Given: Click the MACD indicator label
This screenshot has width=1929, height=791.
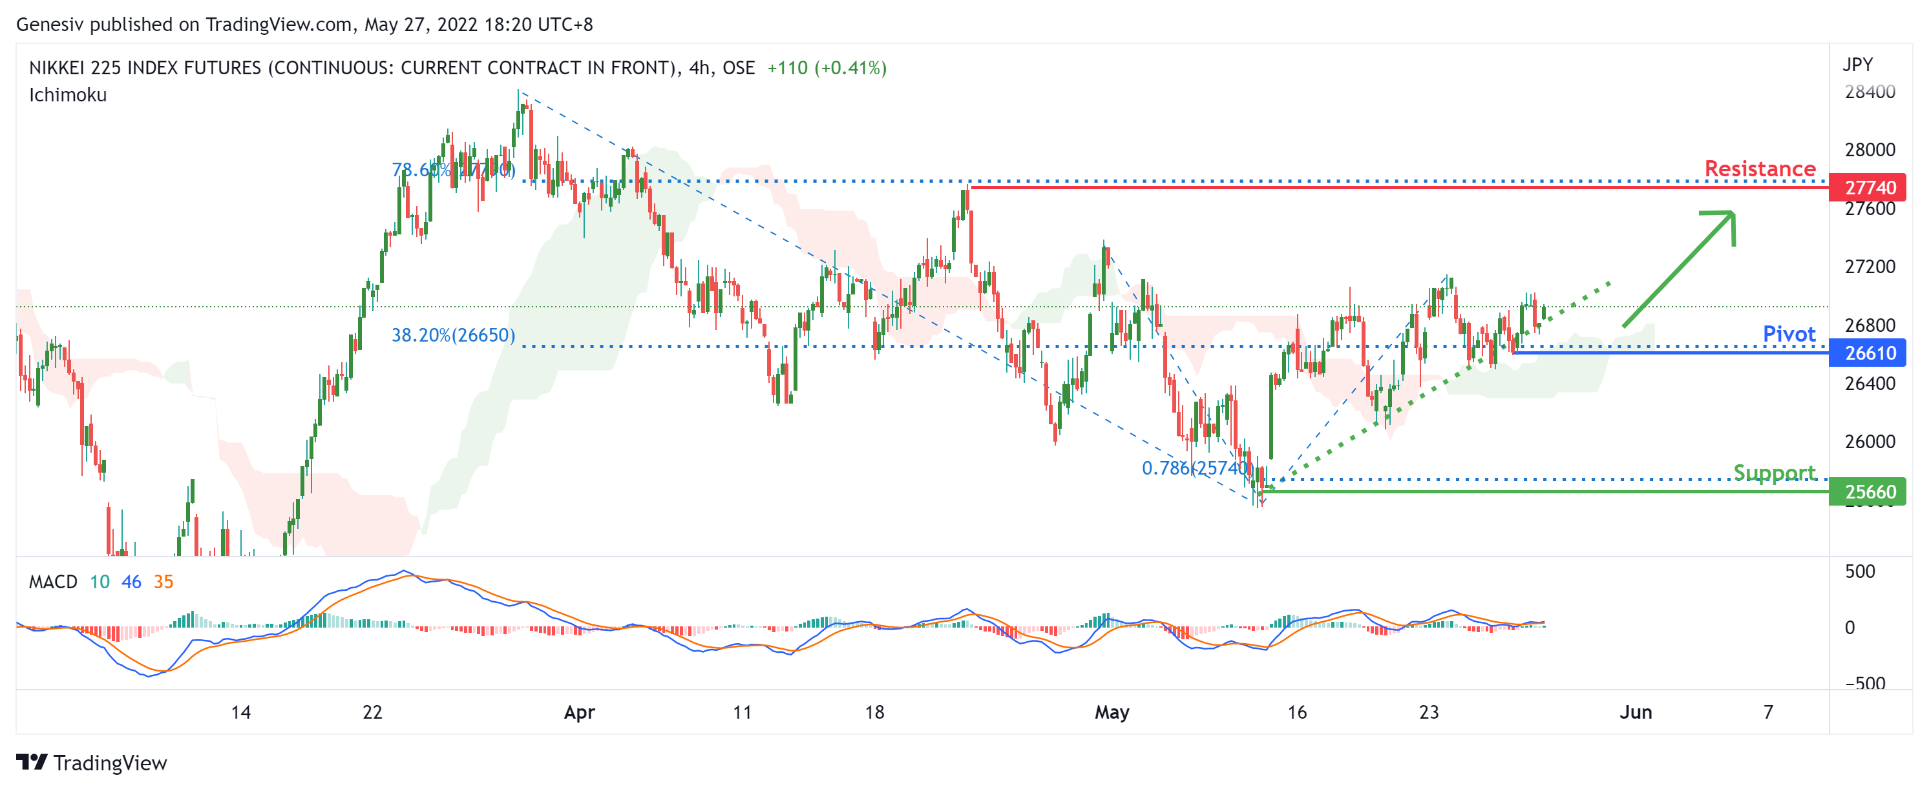Looking at the screenshot, I should point(53,581).
